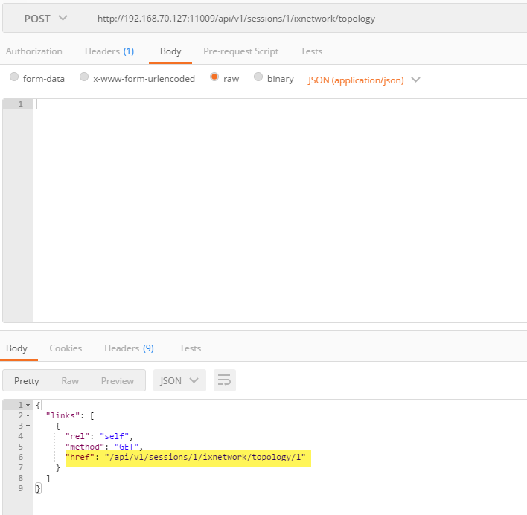Open the Pre-request Script tab

pyautogui.click(x=240, y=51)
